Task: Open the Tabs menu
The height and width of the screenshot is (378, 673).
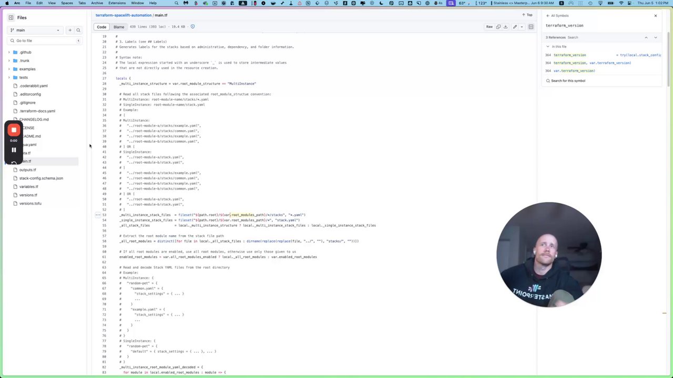Action: point(82,3)
